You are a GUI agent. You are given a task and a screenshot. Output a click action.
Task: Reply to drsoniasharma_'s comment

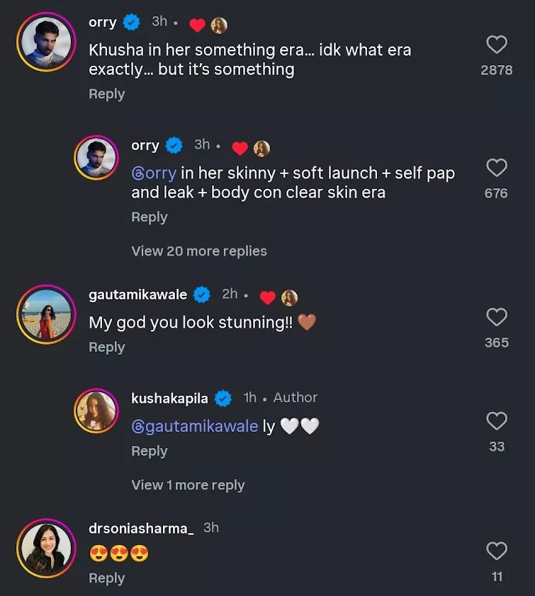pyautogui.click(x=106, y=578)
